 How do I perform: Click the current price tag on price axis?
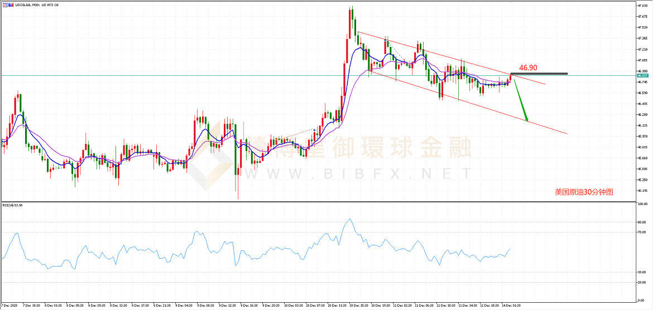[x=641, y=75]
